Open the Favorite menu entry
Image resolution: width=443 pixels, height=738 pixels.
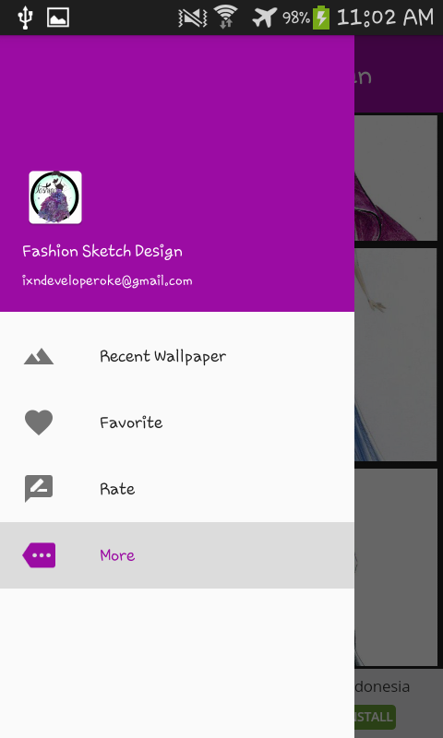pyautogui.click(x=177, y=423)
